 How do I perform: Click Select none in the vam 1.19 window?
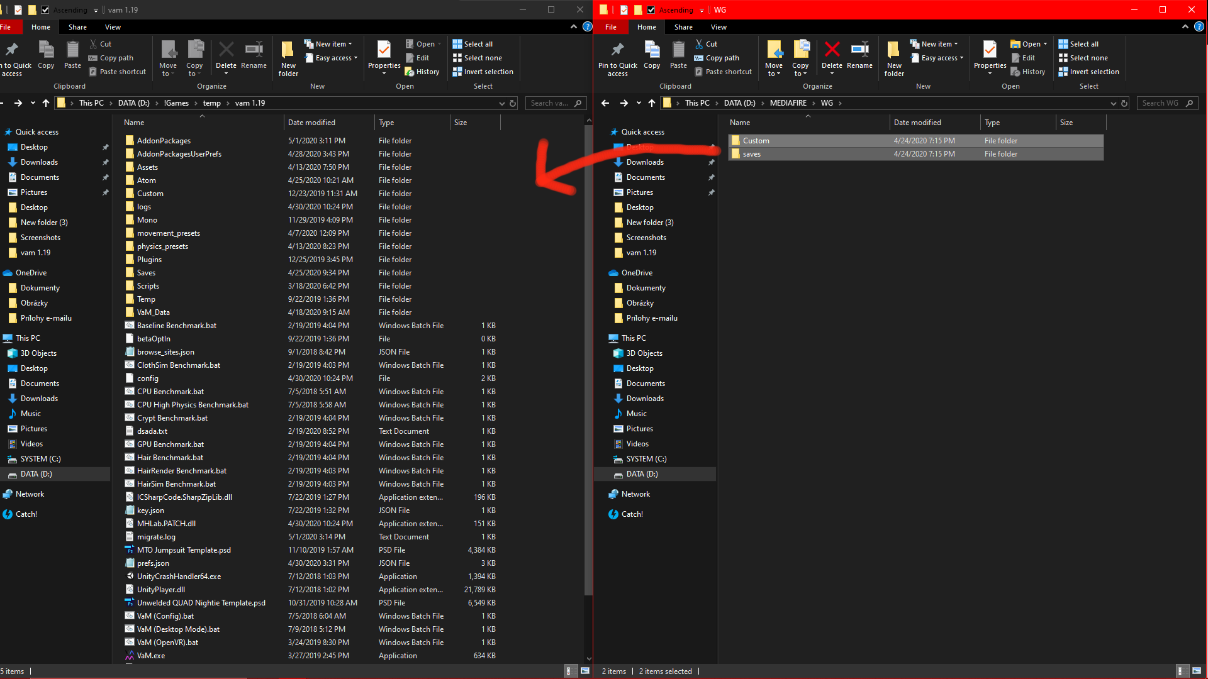click(x=477, y=58)
